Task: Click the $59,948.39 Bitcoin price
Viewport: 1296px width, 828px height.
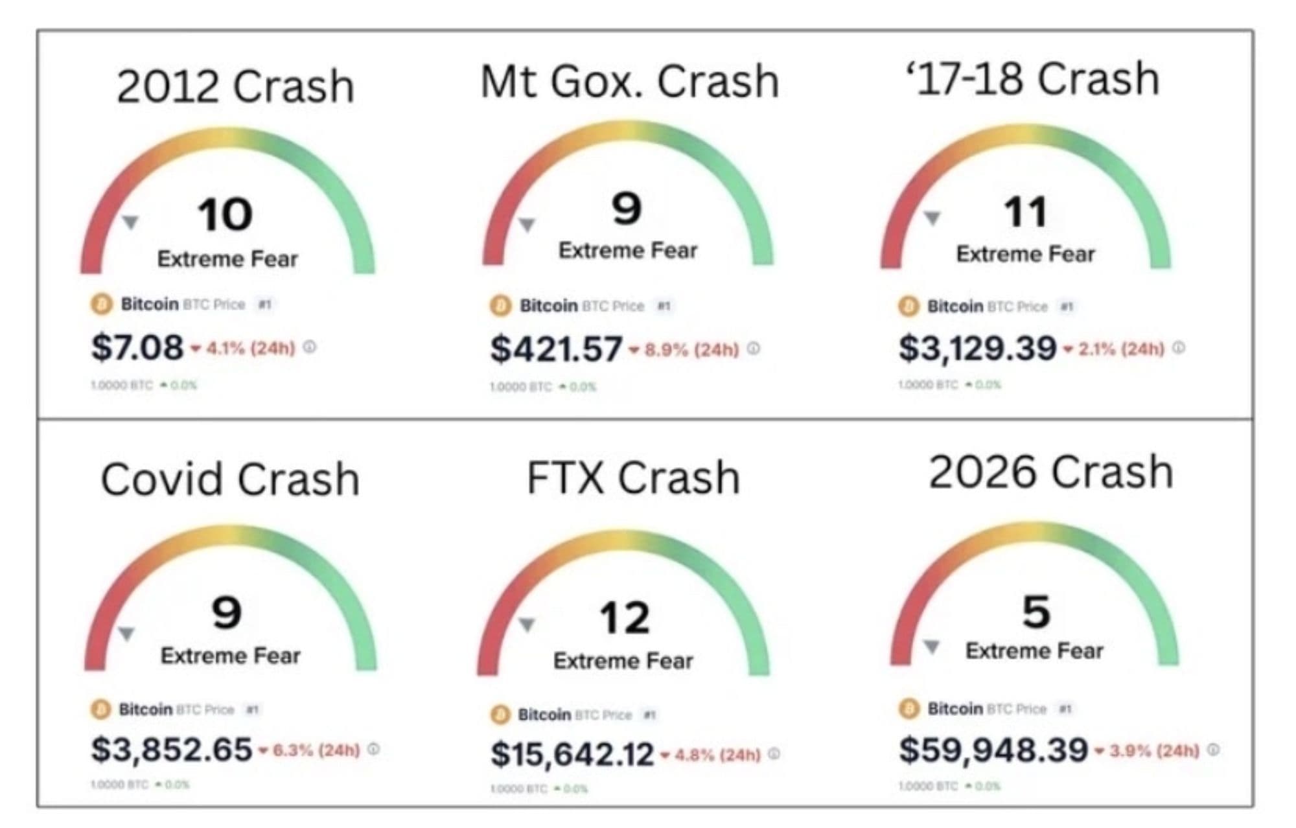Action: tap(993, 750)
